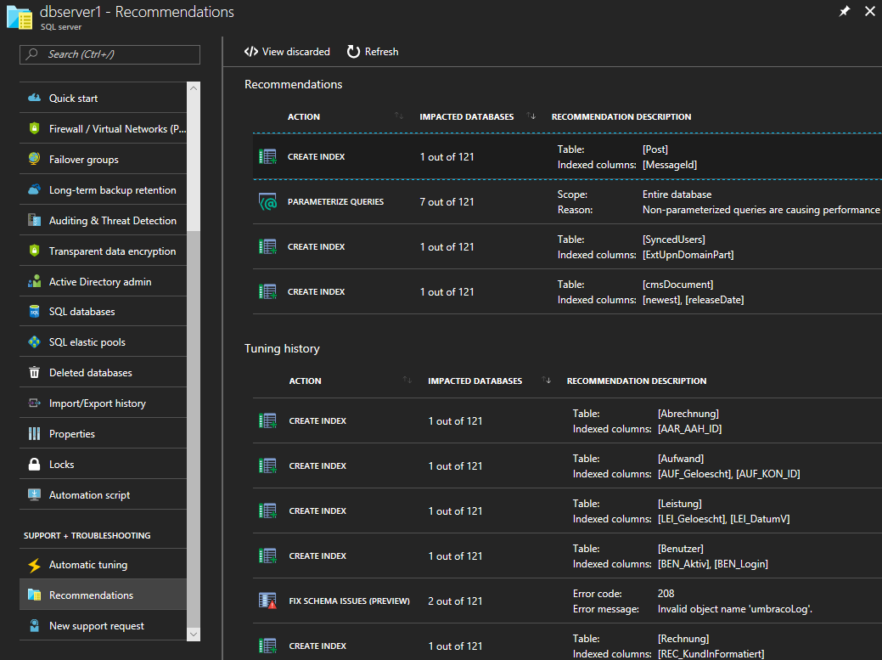Image resolution: width=882 pixels, height=660 pixels.
Task: Click the Deleted databases trash icon
Action: pyautogui.click(x=34, y=373)
